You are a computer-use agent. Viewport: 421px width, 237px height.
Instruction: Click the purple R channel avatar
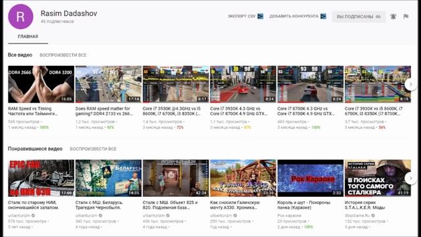pyautogui.click(x=20, y=16)
